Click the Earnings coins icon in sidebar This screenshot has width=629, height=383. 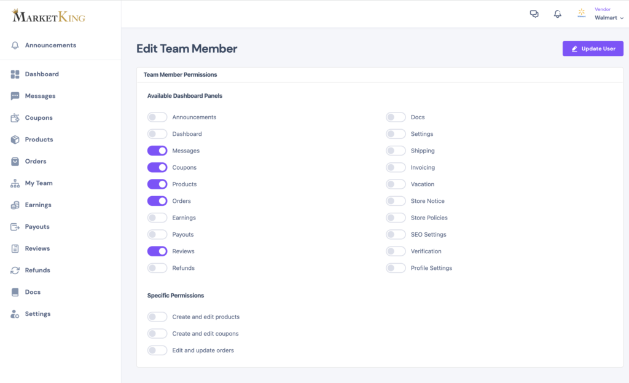click(15, 205)
